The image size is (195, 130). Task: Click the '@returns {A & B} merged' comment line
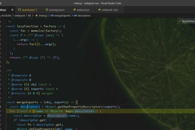(x=31, y=93)
